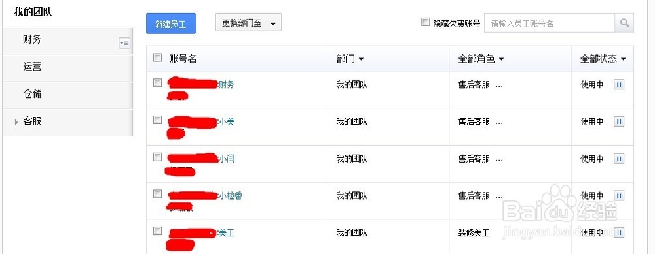
Task: Show more roles for the 财务 row
Action: (x=499, y=86)
